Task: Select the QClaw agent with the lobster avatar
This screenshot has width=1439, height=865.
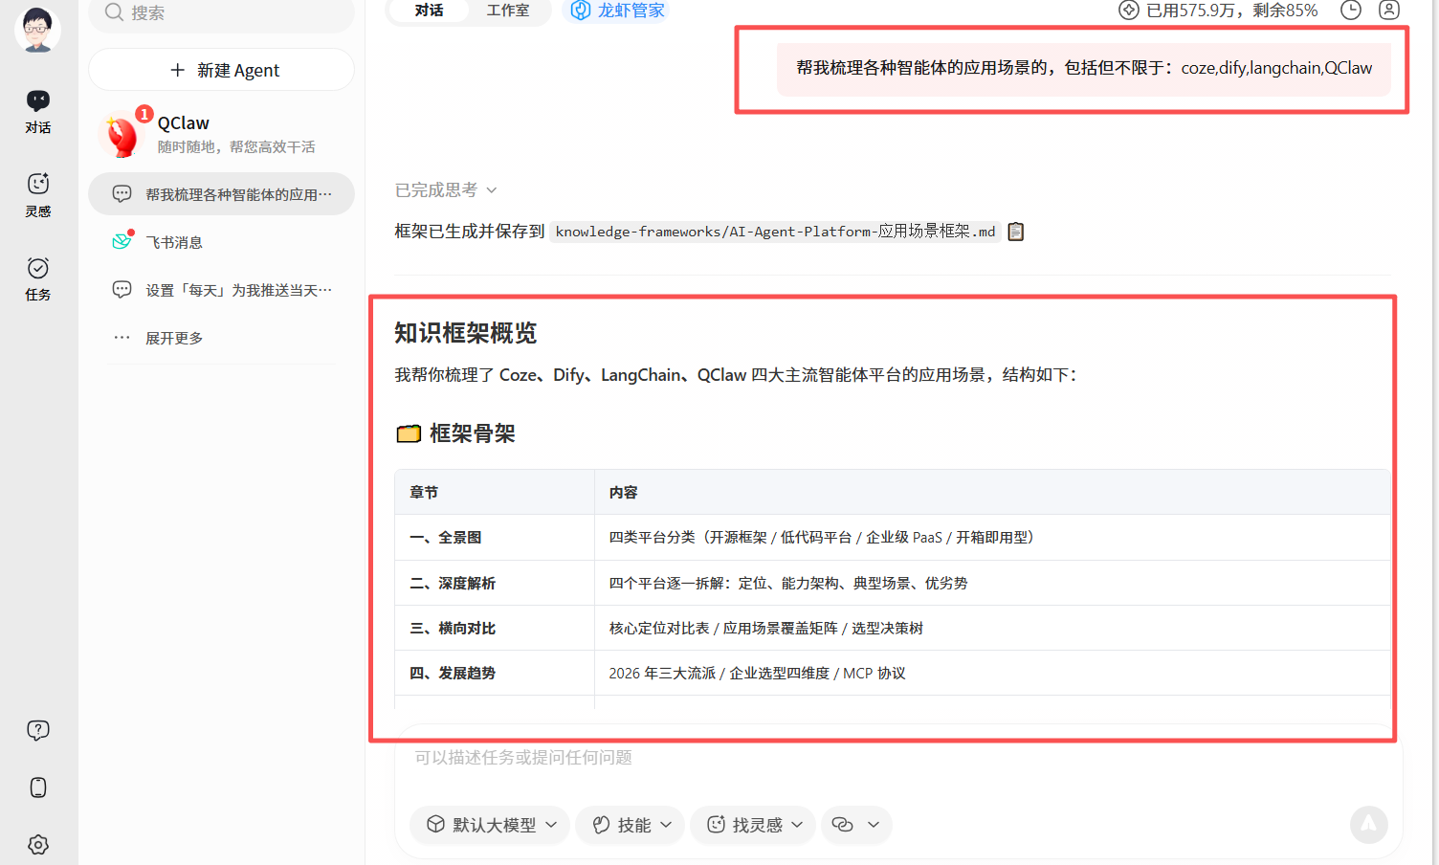Action: click(x=221, y=134)
